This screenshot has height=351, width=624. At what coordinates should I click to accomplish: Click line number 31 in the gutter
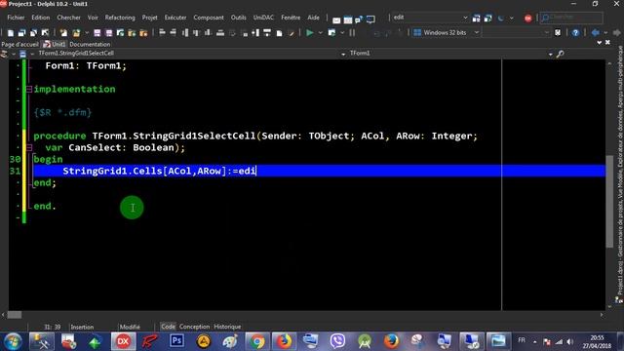coord(16,172)
